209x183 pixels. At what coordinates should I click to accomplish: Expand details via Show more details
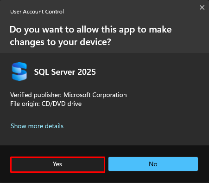pyautogui.click(x=37, y=126)
